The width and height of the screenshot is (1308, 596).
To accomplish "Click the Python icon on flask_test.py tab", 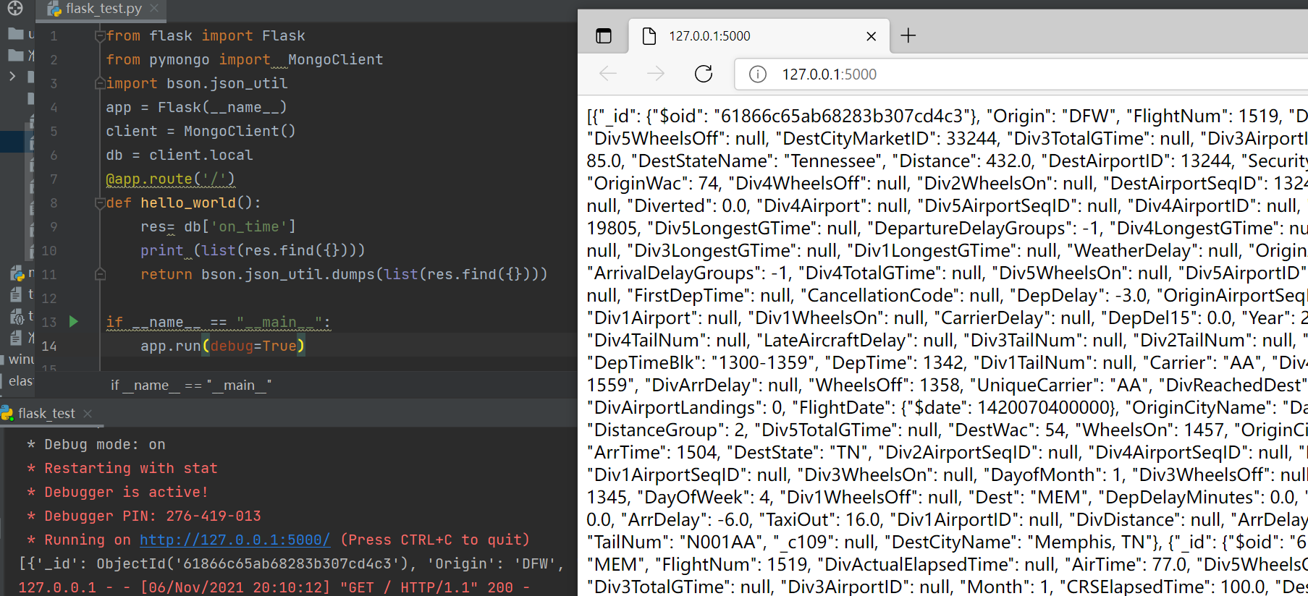I will (54, 9).
